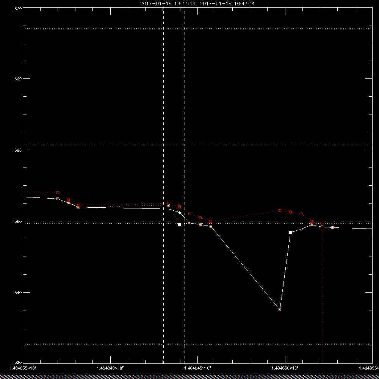Click the 1.484835×10⁹ x-axis label

click(23, 368)
